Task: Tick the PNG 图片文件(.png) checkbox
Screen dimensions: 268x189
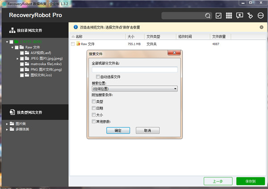Action: [22, 70]
